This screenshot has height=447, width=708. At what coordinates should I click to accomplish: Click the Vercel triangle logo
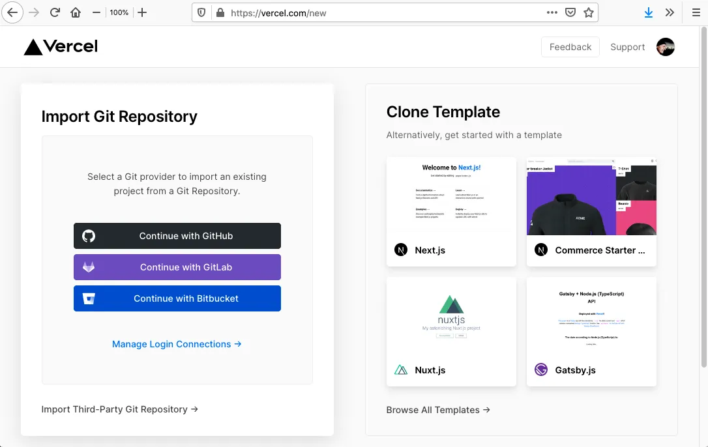point(31,46)
